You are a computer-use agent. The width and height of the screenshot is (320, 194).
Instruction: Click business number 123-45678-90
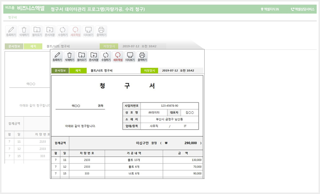[x=169, y=106]
